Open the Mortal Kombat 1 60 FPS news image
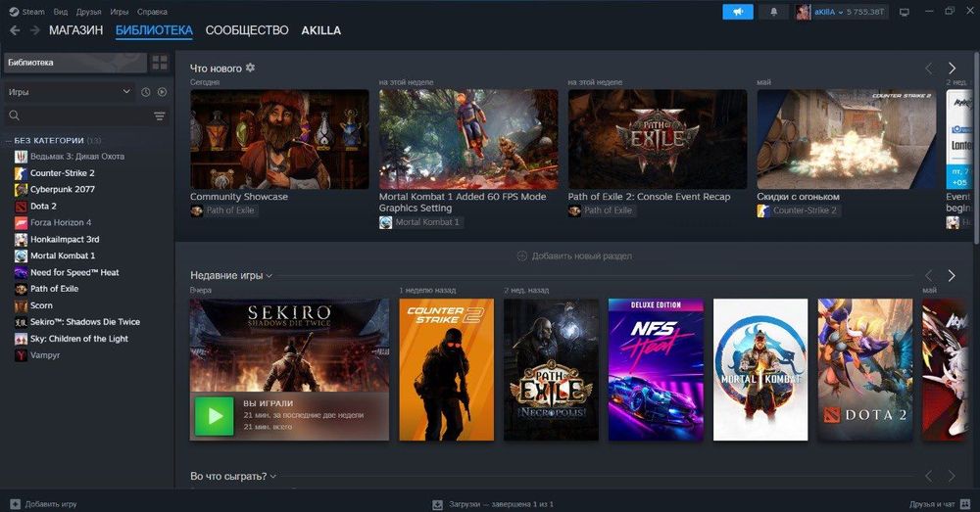 coord(468,139)
